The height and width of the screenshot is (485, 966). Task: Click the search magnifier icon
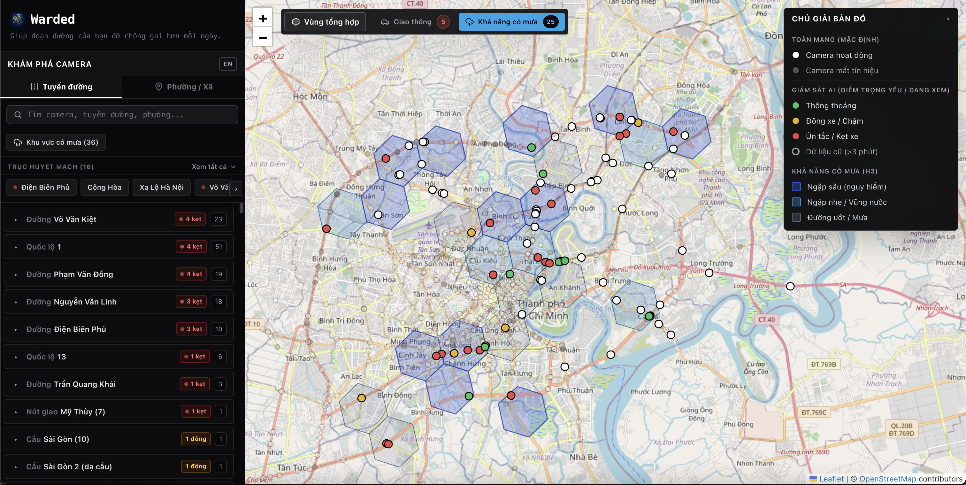[18, 115]
